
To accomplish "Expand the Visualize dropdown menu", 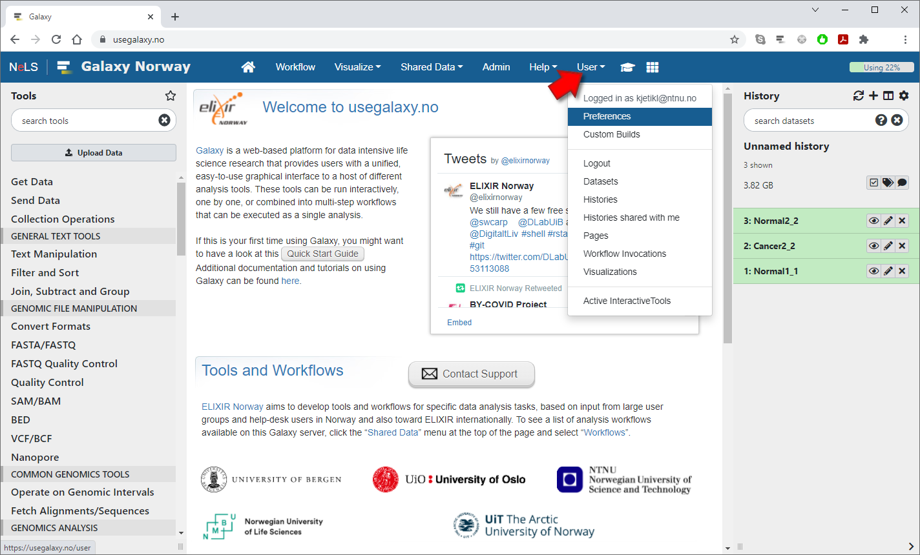I will pos(357,67).
